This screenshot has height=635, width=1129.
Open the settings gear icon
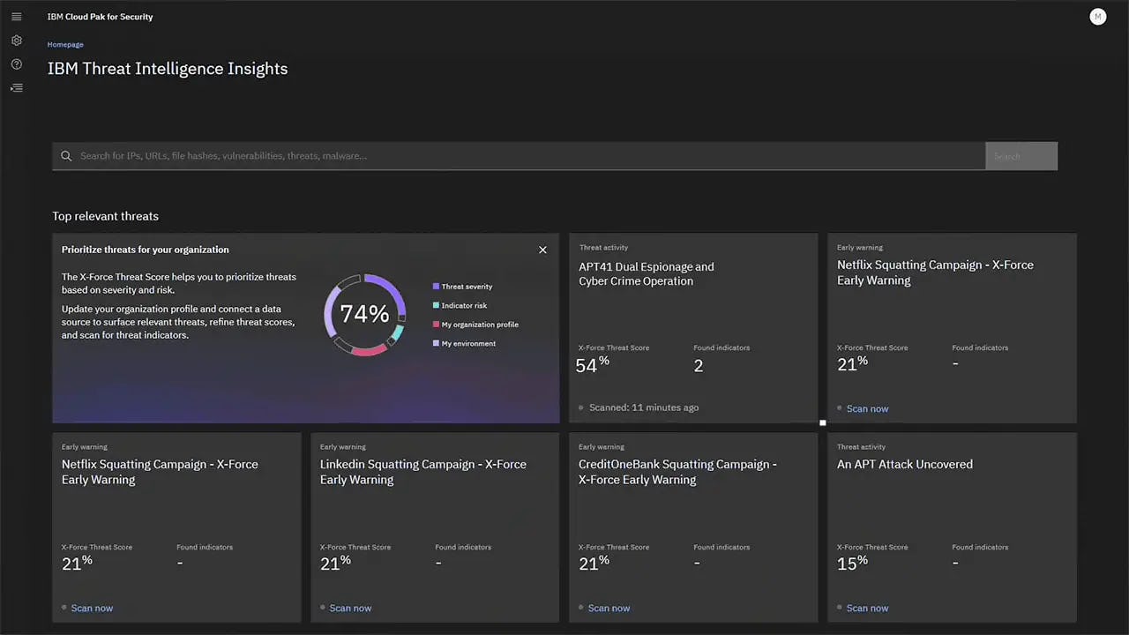click(17, 41)
